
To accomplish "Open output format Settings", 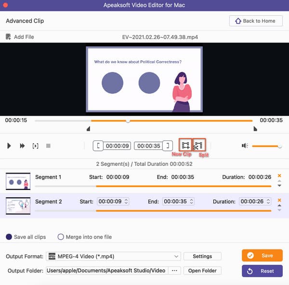I will [202, 256].
